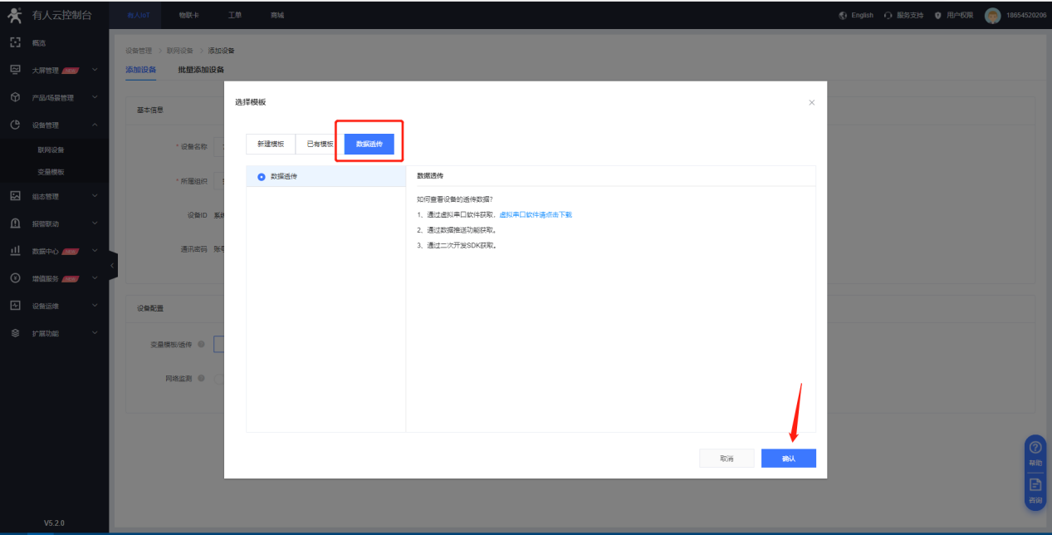
Task: Collapse the sidebar with the arrow handle
Action: pyautogui.click(x=112, y=265)
